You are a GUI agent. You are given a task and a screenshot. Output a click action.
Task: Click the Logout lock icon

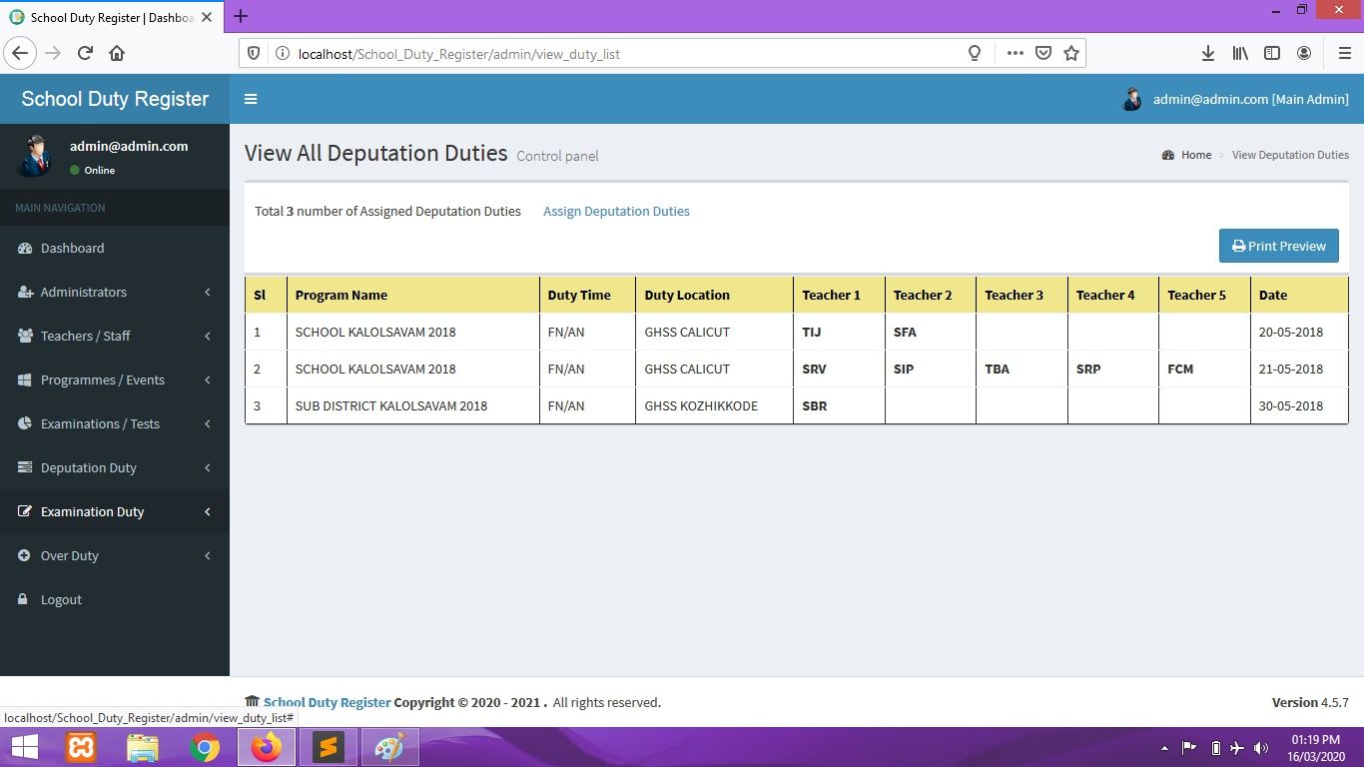[23, 600]
